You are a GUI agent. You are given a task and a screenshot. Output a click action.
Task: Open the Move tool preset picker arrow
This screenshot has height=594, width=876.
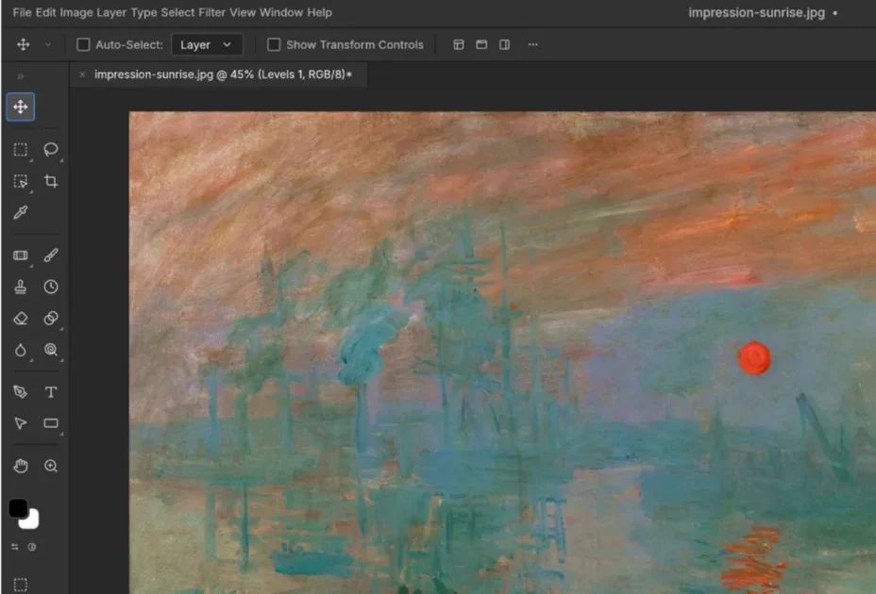(x=48, y=44)
